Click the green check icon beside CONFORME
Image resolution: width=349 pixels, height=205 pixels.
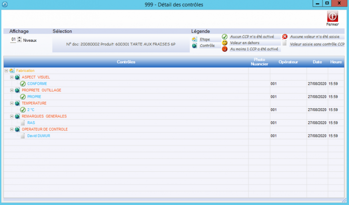coord(23,84)
